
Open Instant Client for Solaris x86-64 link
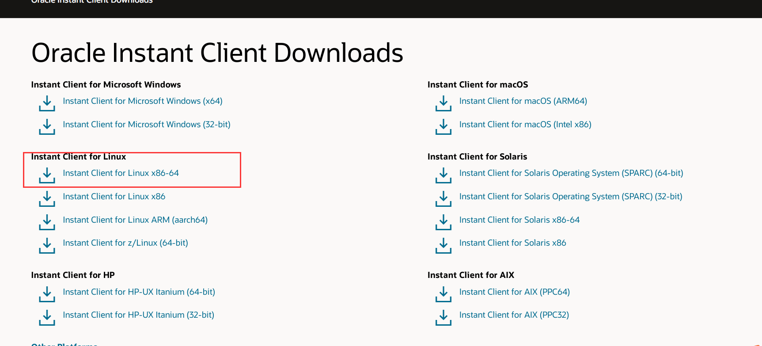(x=519, y=220)
